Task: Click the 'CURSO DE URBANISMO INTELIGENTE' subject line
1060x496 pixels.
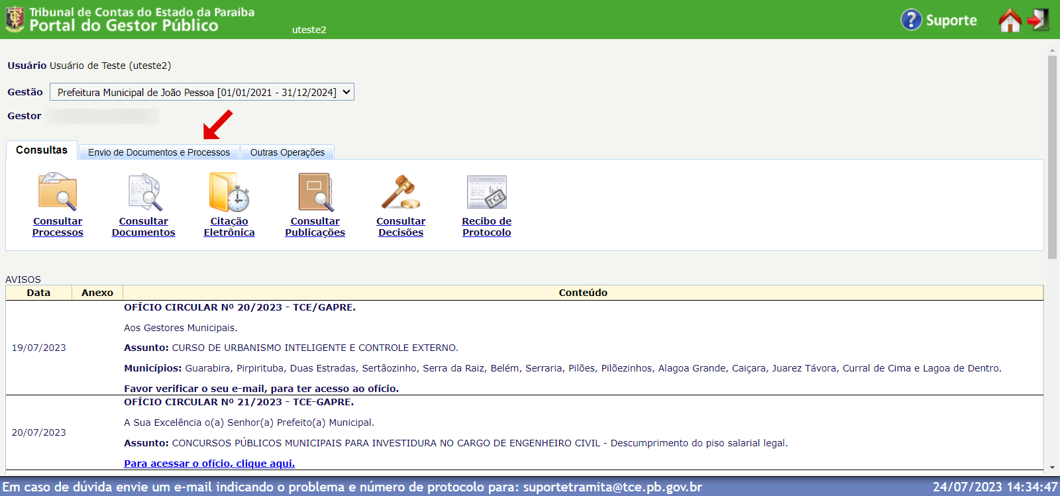Action: 291,348
